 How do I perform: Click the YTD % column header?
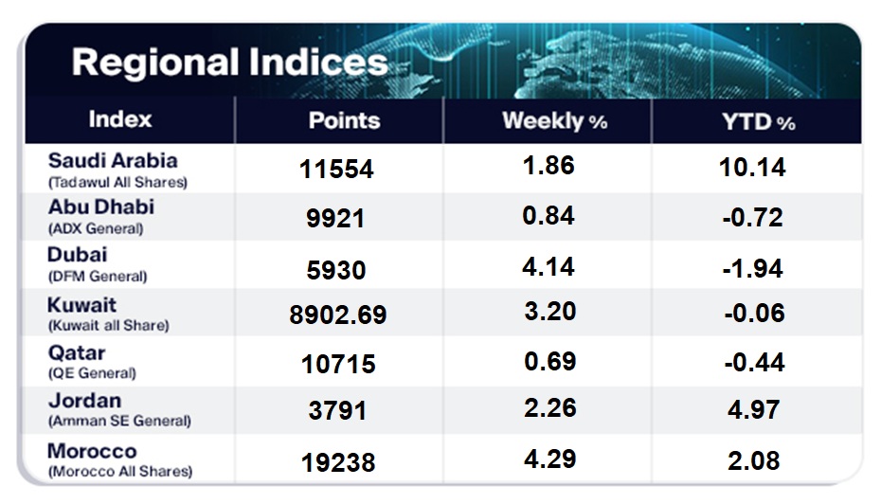tap(759, 121)
